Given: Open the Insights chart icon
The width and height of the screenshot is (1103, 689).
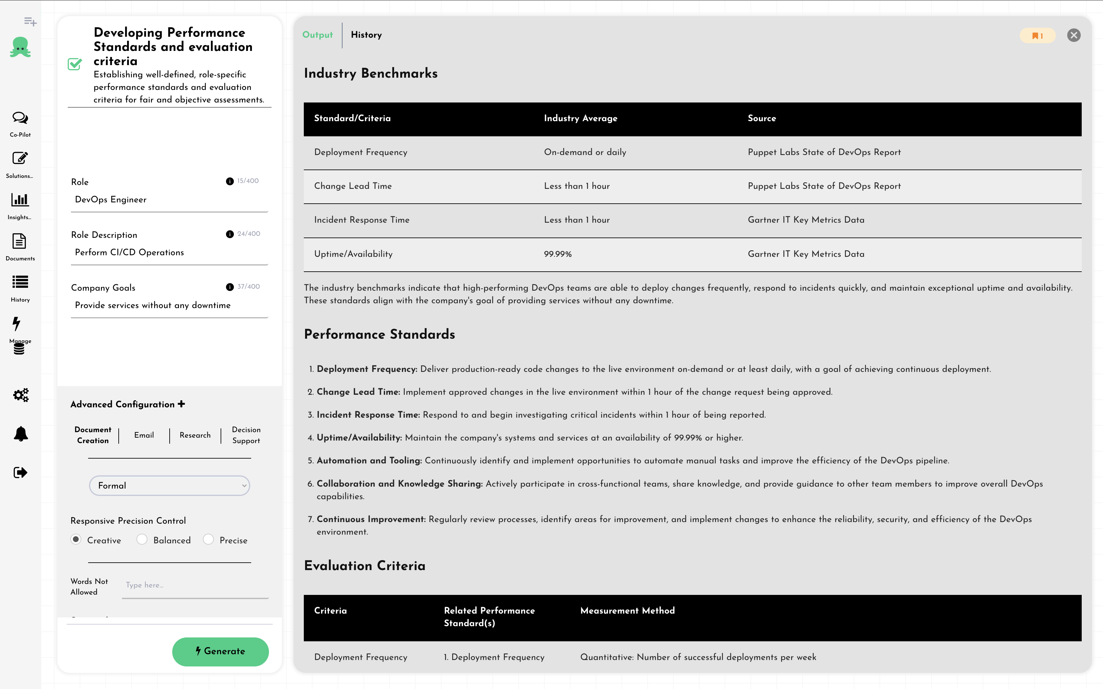Looking at the screenshot, I should pyautogui.click(x=20, y=200).
